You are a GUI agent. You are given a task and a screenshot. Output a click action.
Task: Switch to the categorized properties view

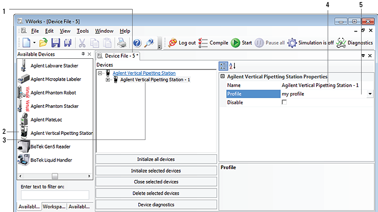coord(223,65)
